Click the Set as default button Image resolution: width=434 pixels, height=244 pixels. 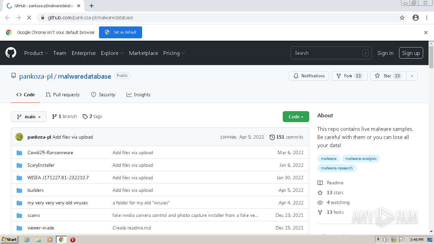coord(120,32)
